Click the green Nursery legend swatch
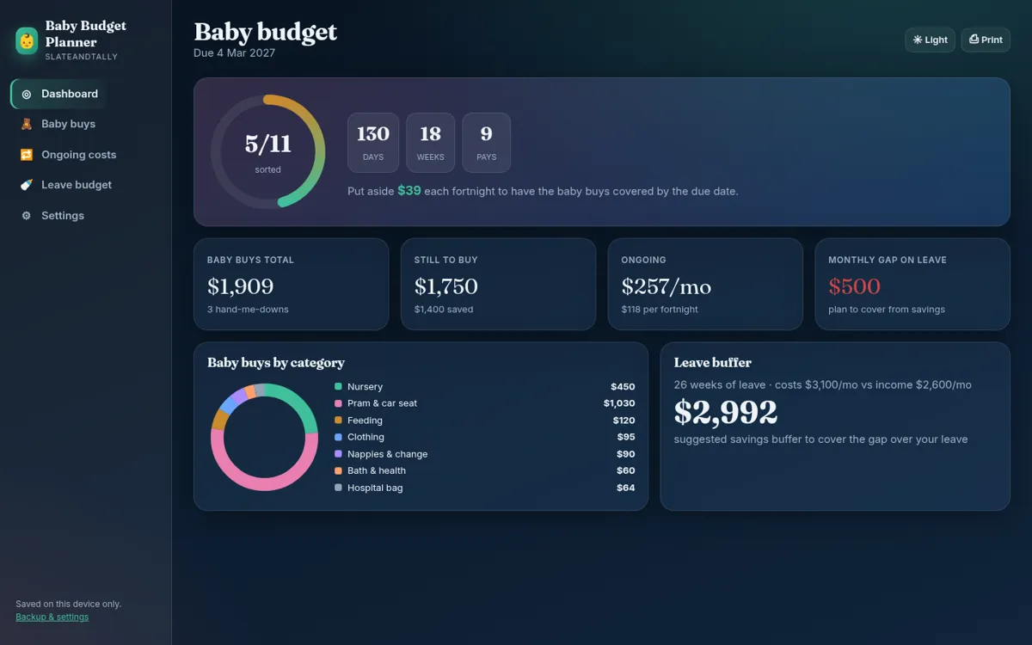The image size is (1032, 645). pos(338,387)
